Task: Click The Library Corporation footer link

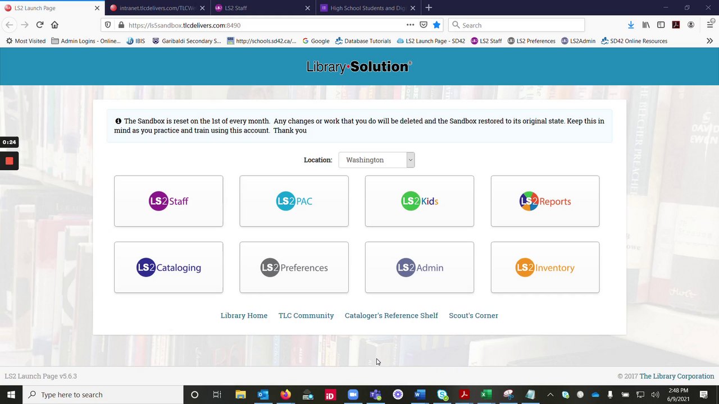Action: (x=677, y=376)
